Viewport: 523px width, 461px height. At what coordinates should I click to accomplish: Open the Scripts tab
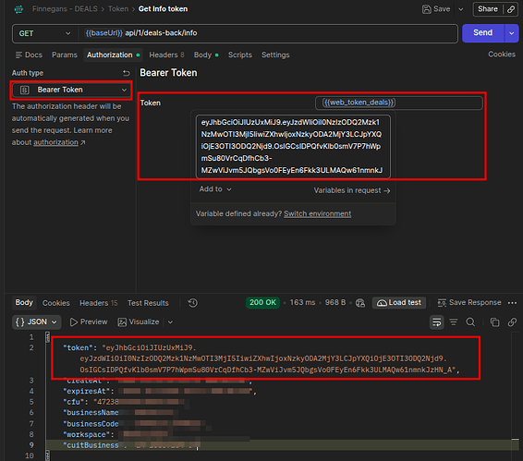(x=240, y=55)
